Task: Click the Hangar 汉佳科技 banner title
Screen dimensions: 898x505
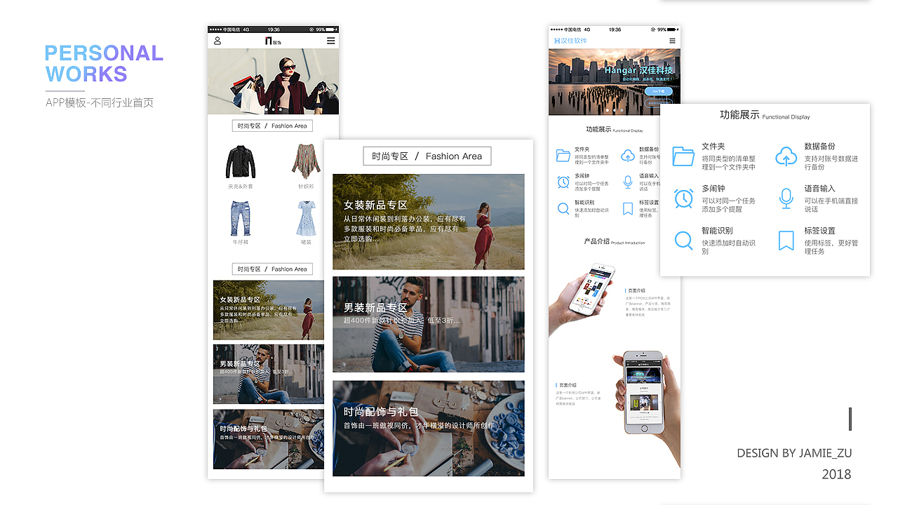Action: [638, 70]
